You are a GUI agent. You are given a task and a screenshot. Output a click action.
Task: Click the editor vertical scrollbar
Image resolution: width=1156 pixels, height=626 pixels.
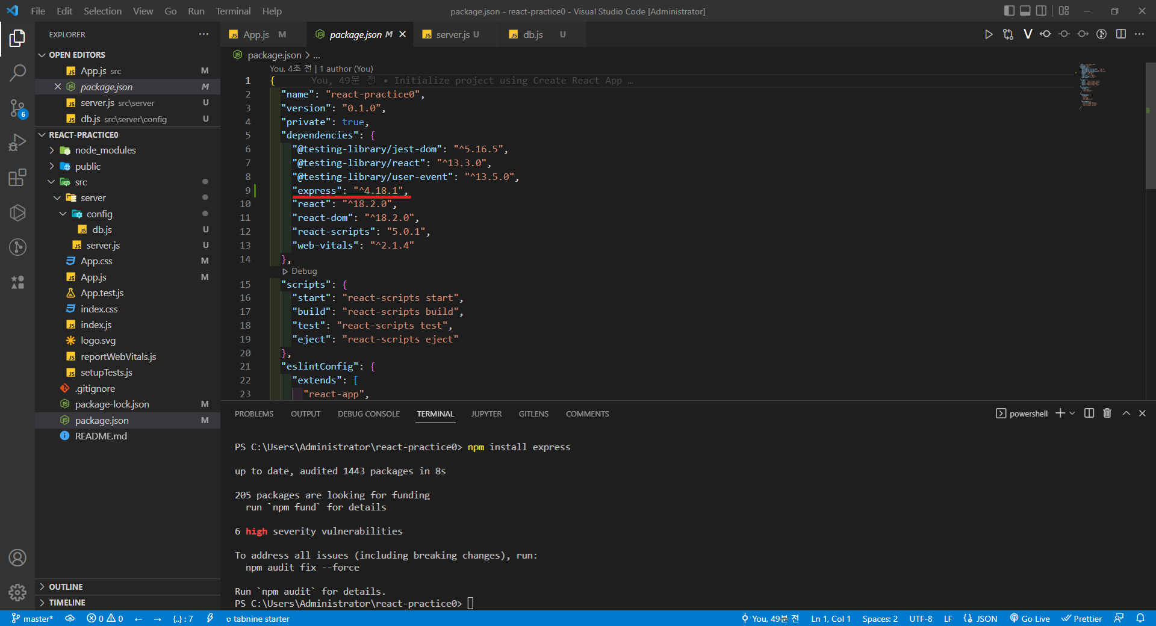click(x=1150, y=126)
